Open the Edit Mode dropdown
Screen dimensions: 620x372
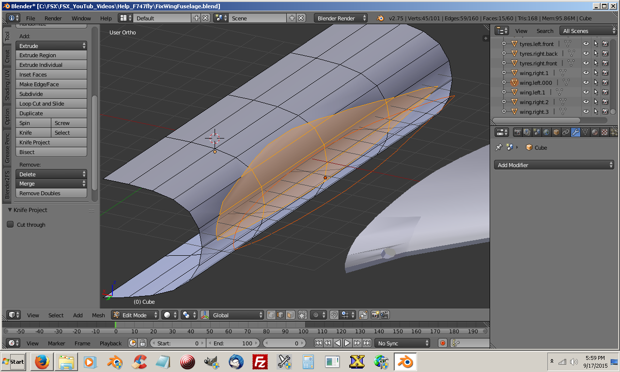point(135,315)
